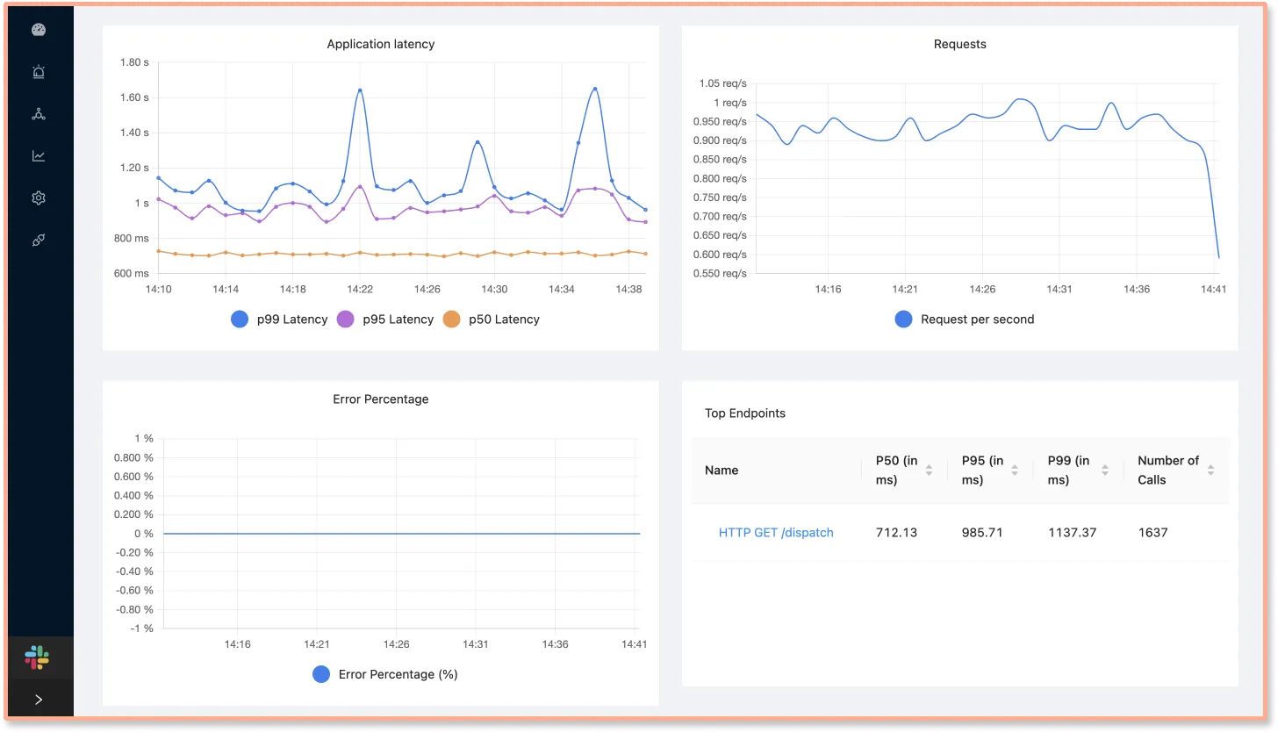Sort the table by P99 column arrows

coord(1104,471)
